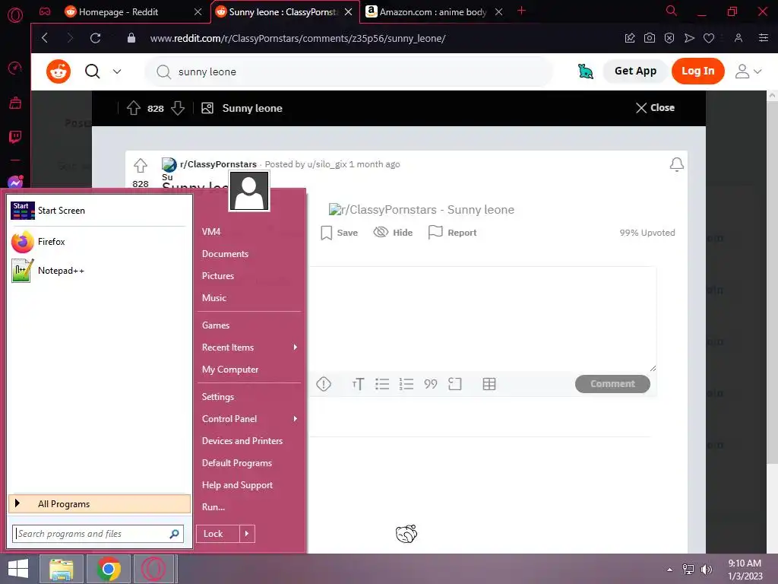Click the taskbar clock showing 9:10 AM
This screenshot has width=778, height=584.
tap(745, 570)
